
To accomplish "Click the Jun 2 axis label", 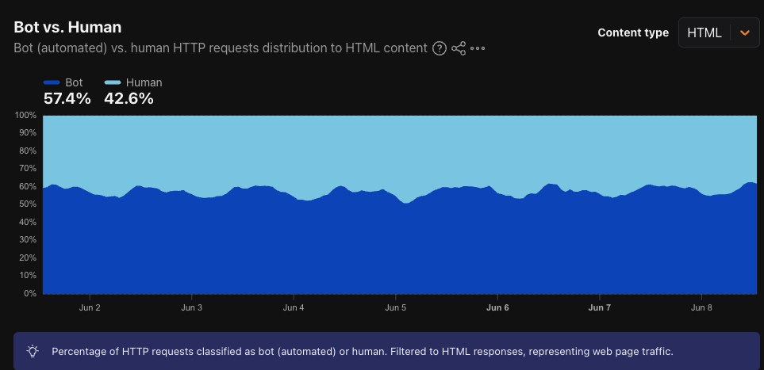I will click(90, 307).
